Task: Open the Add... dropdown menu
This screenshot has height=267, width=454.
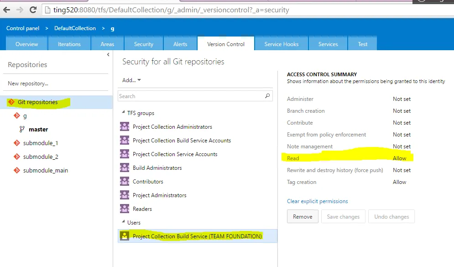Action: point(131,80)
